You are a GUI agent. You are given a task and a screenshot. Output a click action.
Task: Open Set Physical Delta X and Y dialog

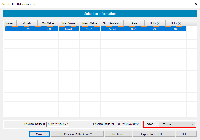click(x=77, y=134)
